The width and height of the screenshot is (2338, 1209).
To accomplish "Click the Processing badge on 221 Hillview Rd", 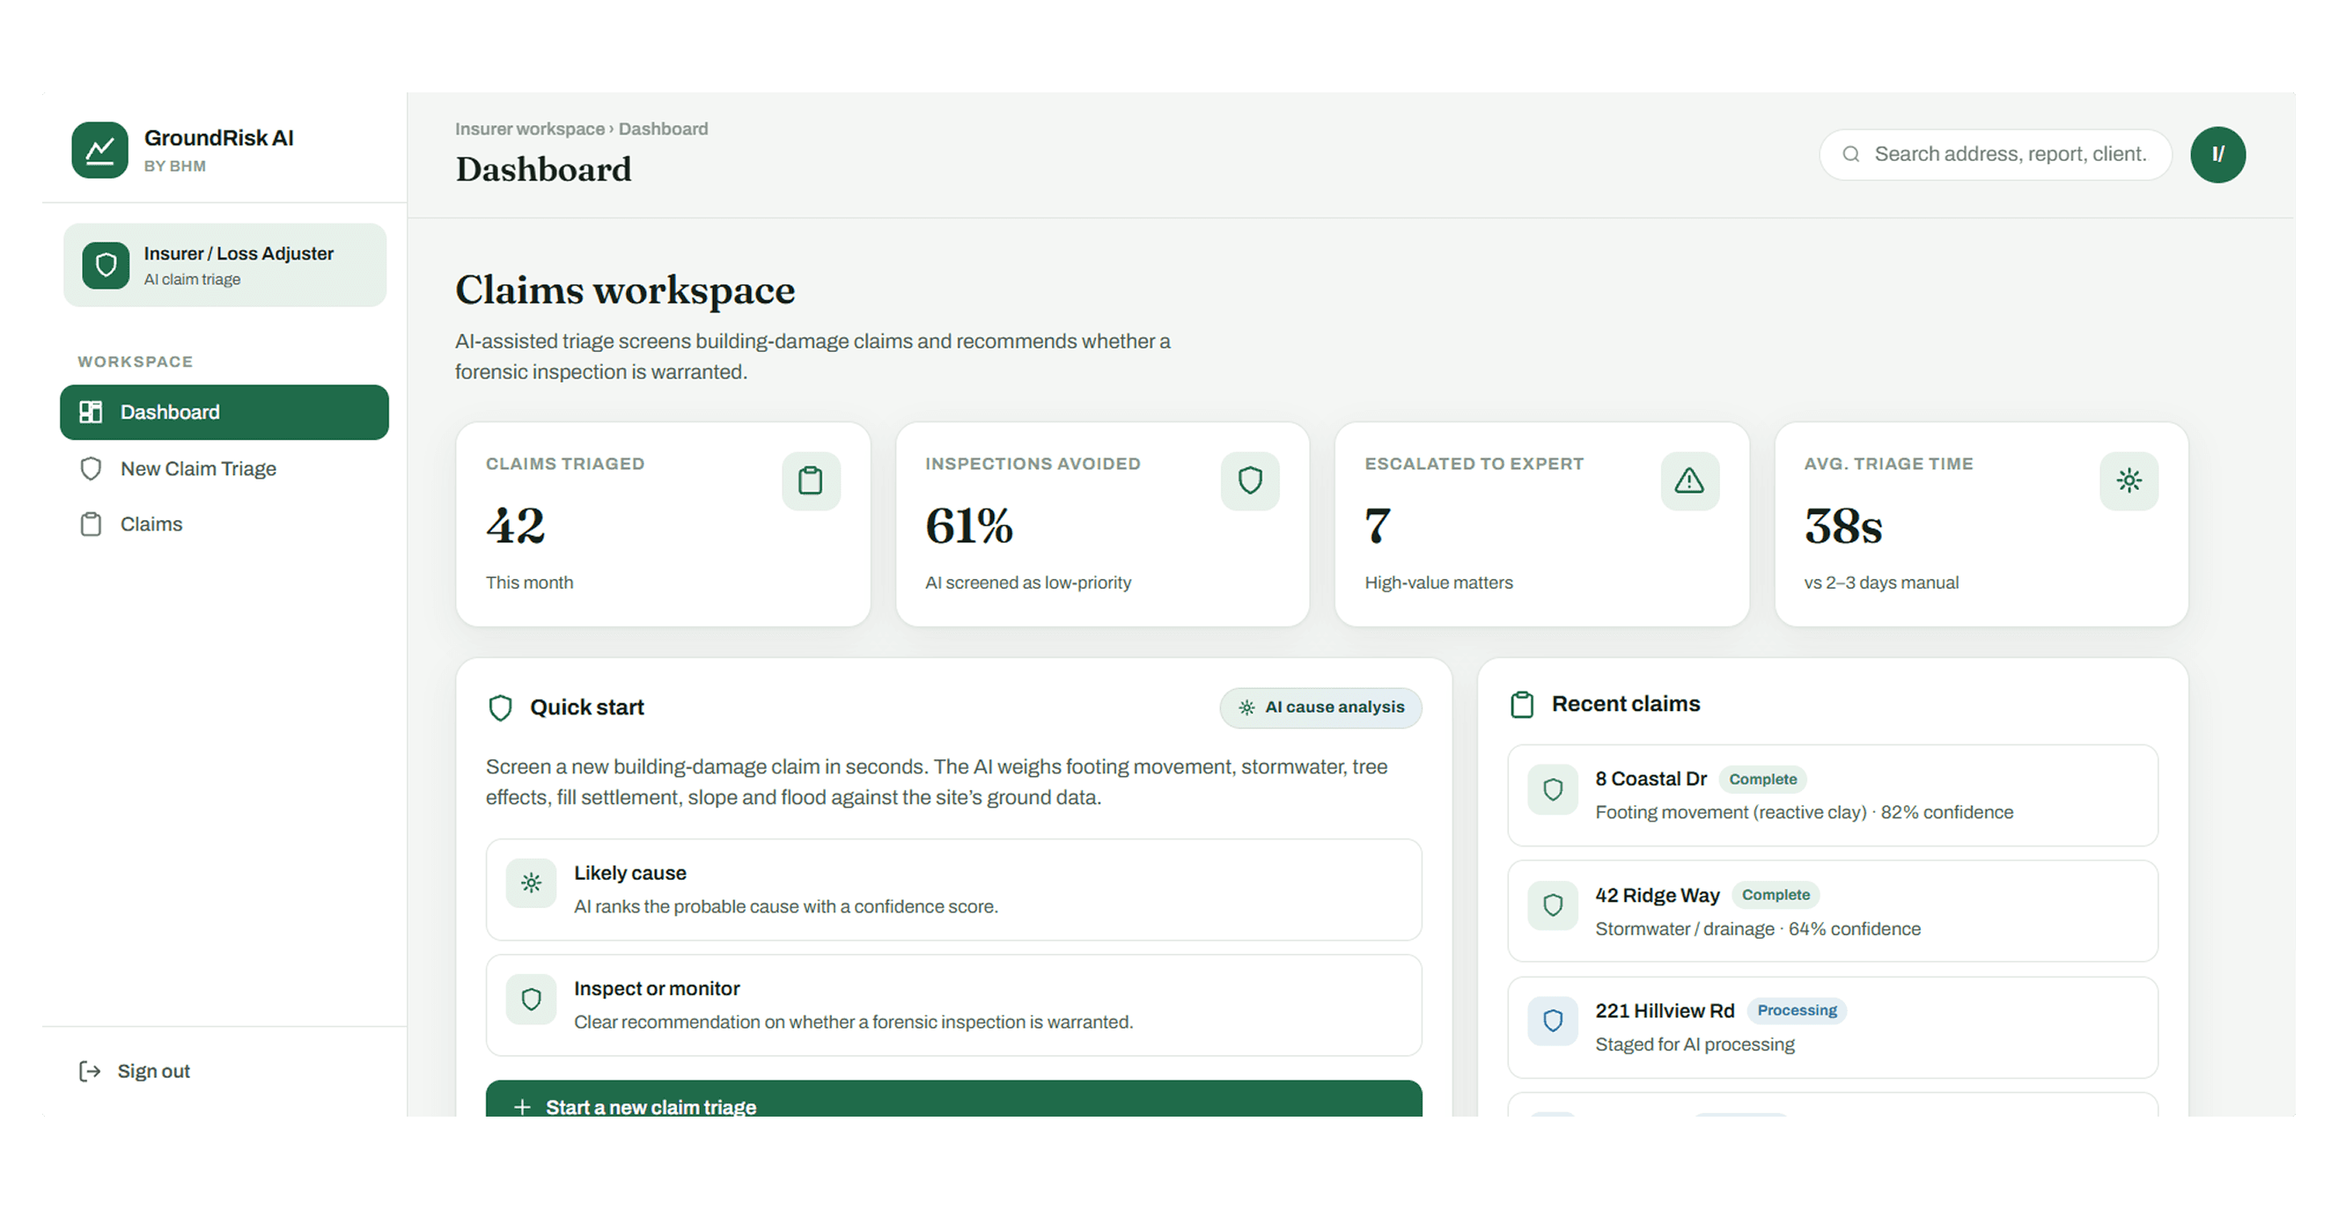I will (1796, 1010).
